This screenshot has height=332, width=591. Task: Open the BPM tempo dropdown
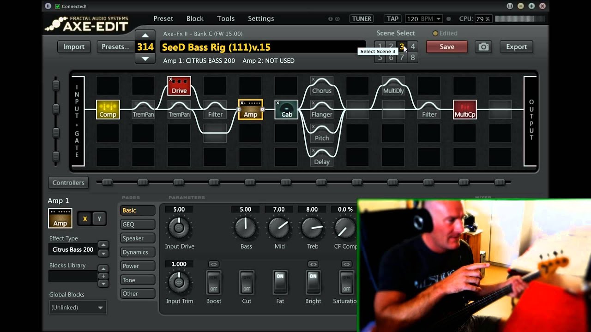[438, 19]
